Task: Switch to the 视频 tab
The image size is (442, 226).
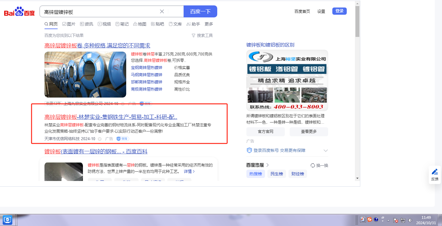Action: click(x=104, y=24)
